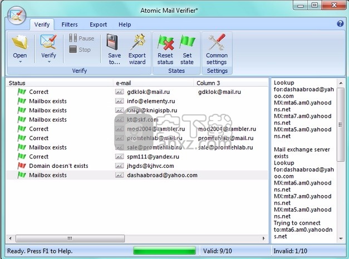The image size is (349, 259).
Task: Click mail icon beside spm111@yandex.ru
Action: 120,157
